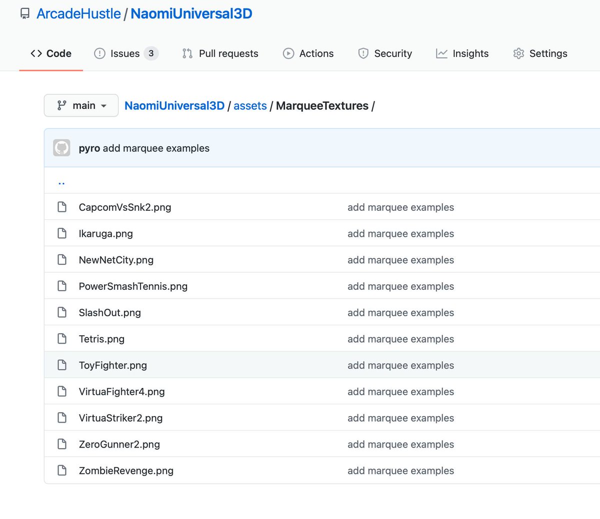Open SlashOut.png file

(110, 313)
